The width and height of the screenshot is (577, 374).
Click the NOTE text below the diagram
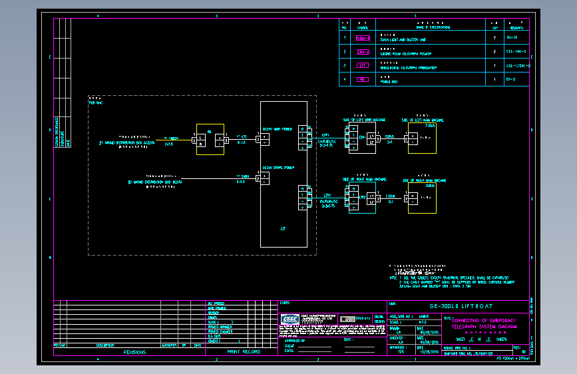pos(452,282)
